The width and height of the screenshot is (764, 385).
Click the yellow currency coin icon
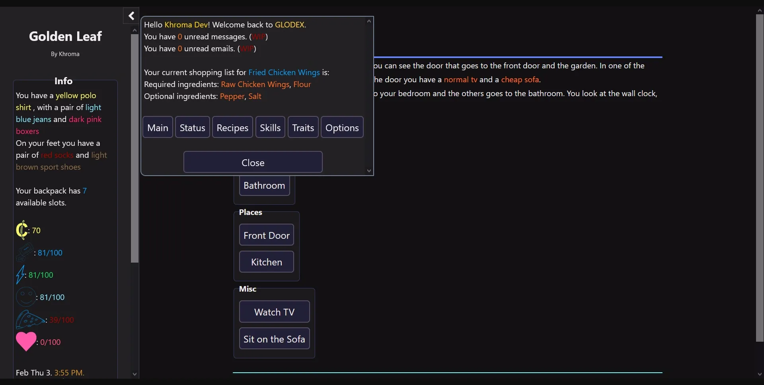[x=21, y=230]
